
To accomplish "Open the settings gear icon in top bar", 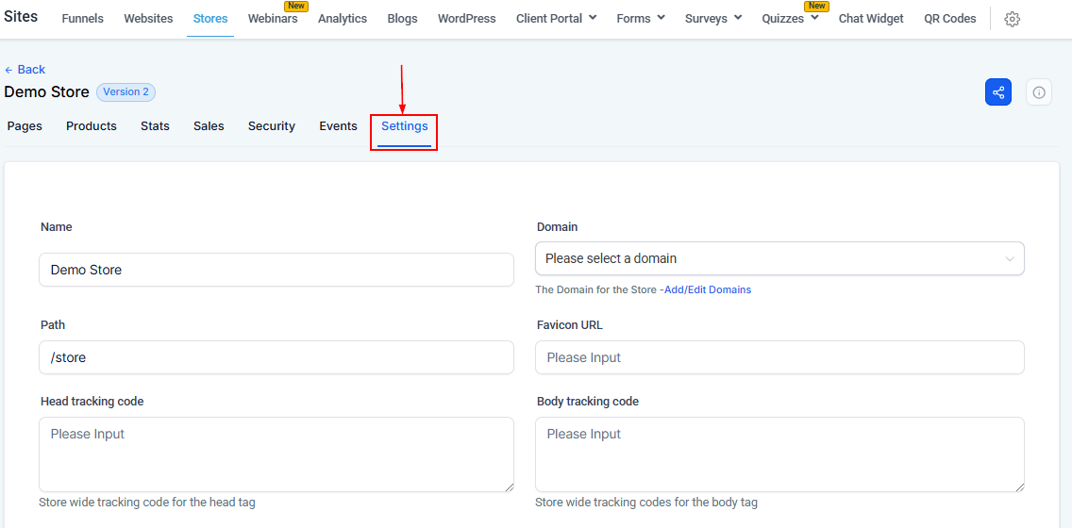I will [x=1012, y=19].
